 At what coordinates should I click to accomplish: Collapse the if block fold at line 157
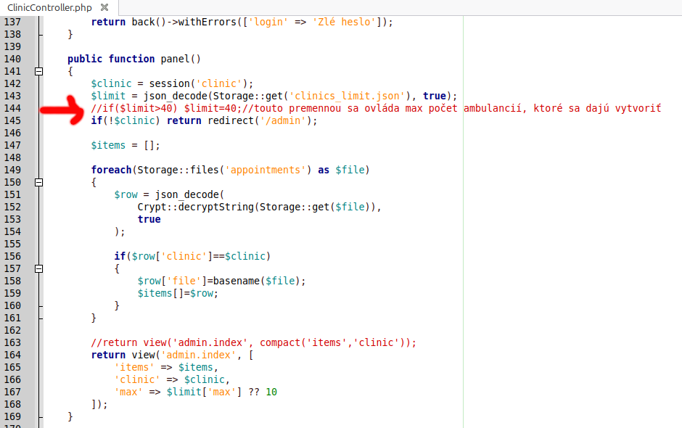click(39, 268)
